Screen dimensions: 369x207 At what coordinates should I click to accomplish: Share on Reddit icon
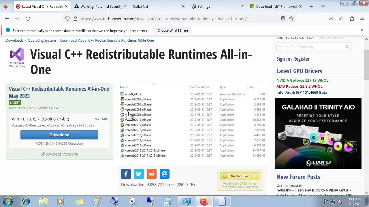click(152, 174)
